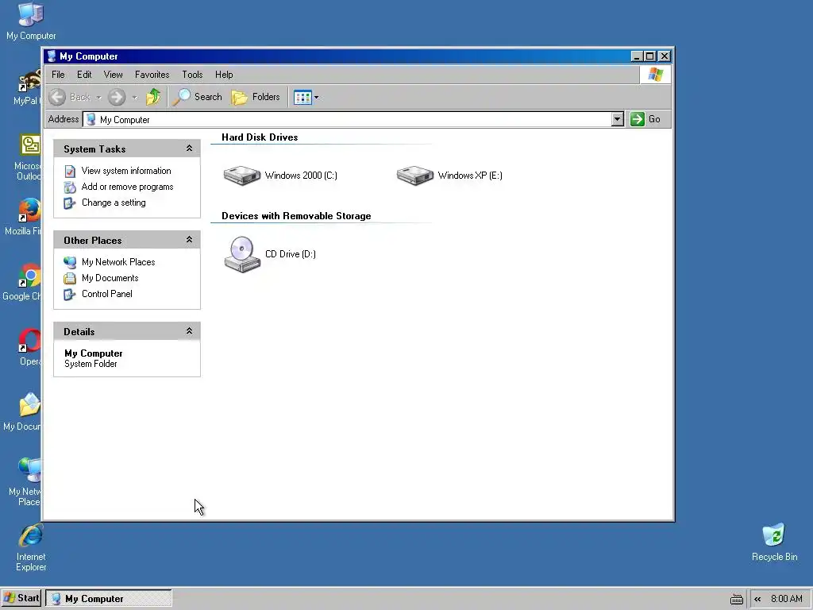Collapse the System Tasks panel
Viewport: 813px width, 610px height.
pos(189,149)
